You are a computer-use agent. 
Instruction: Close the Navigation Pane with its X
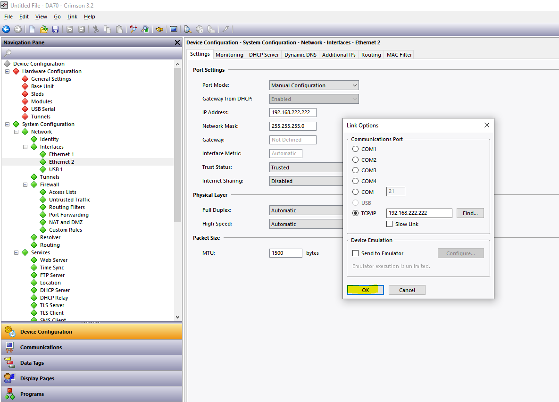(177, 42)
